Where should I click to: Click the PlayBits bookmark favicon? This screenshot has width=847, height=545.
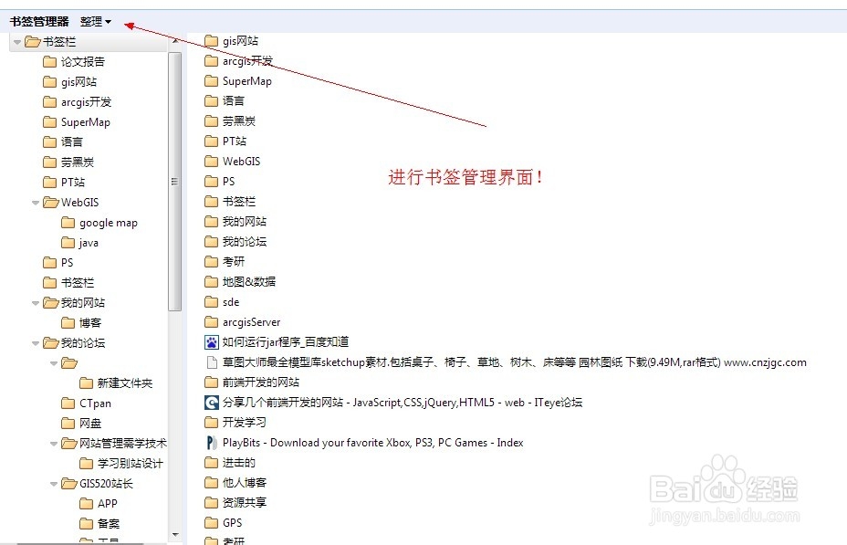pos(211,443)
